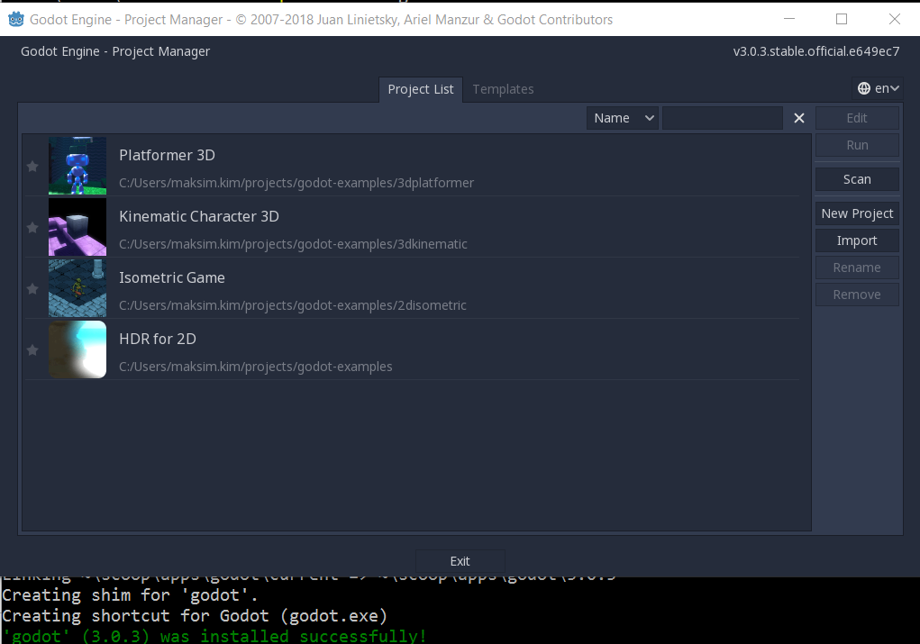This screenshot has height=644, width=920.
Task: Click the 2disometric project path text
Action: click(293, 305)
